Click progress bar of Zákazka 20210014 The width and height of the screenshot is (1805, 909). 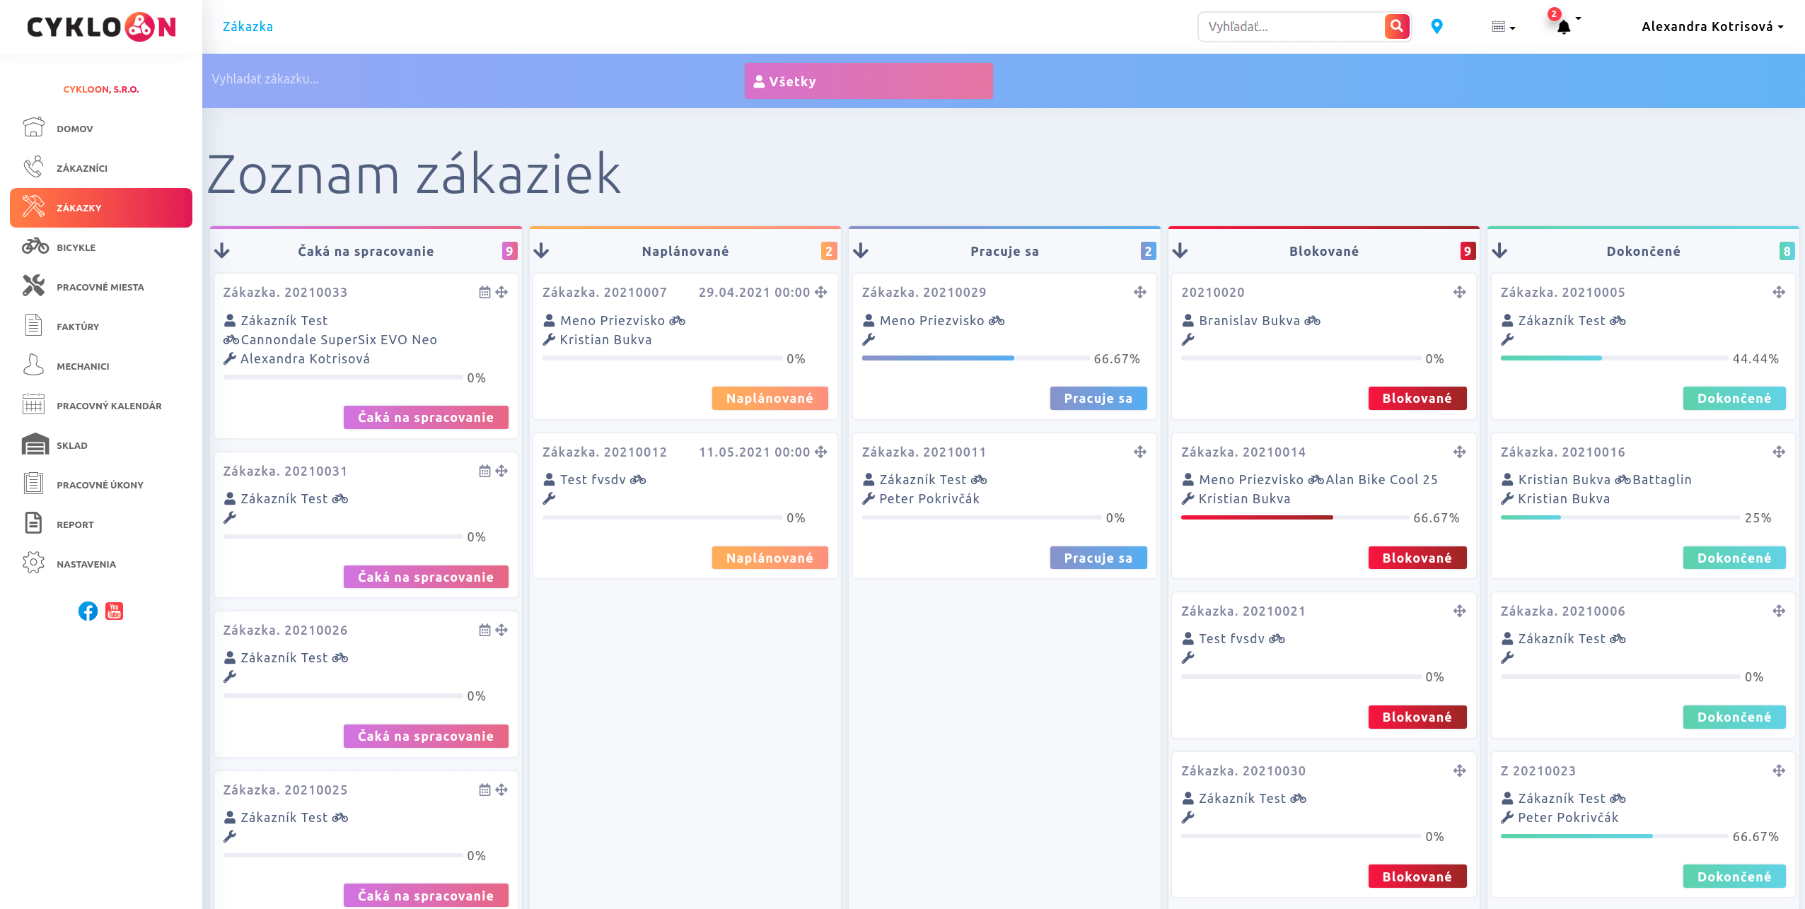tap(1295, 517)
